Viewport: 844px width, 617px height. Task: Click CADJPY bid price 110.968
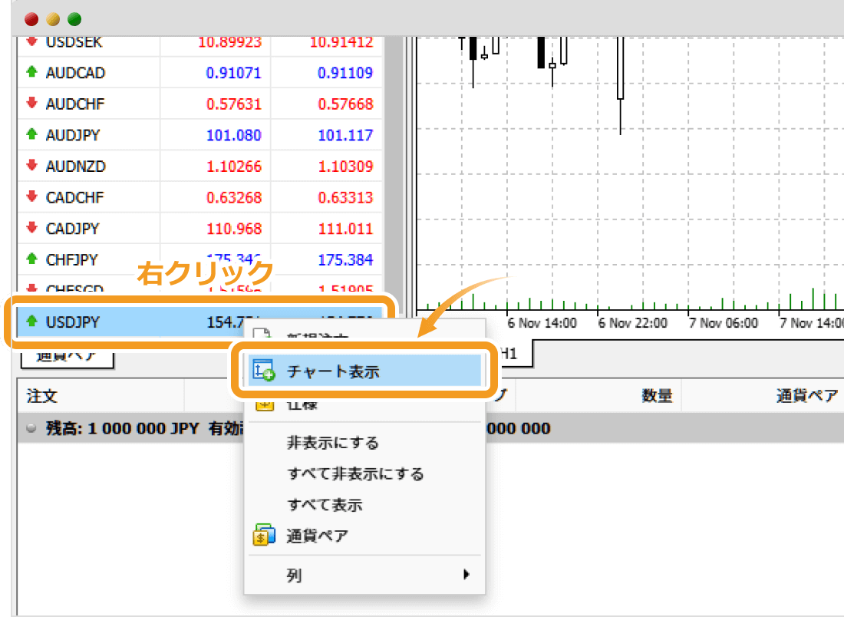[x=233, y=229]
